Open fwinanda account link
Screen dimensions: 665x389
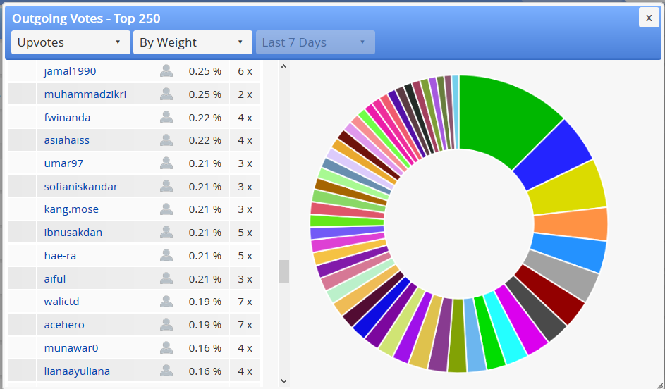click(x=67, y=118)
